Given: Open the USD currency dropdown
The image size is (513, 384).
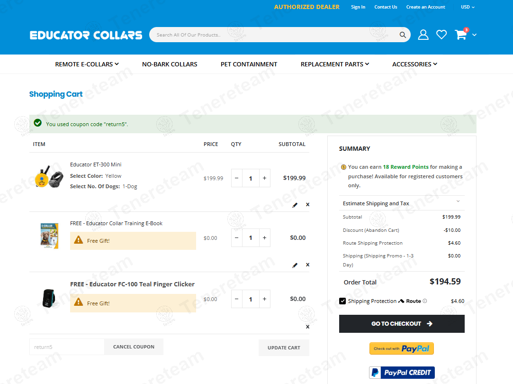Looking at the screenshot, I should point(467,7).
